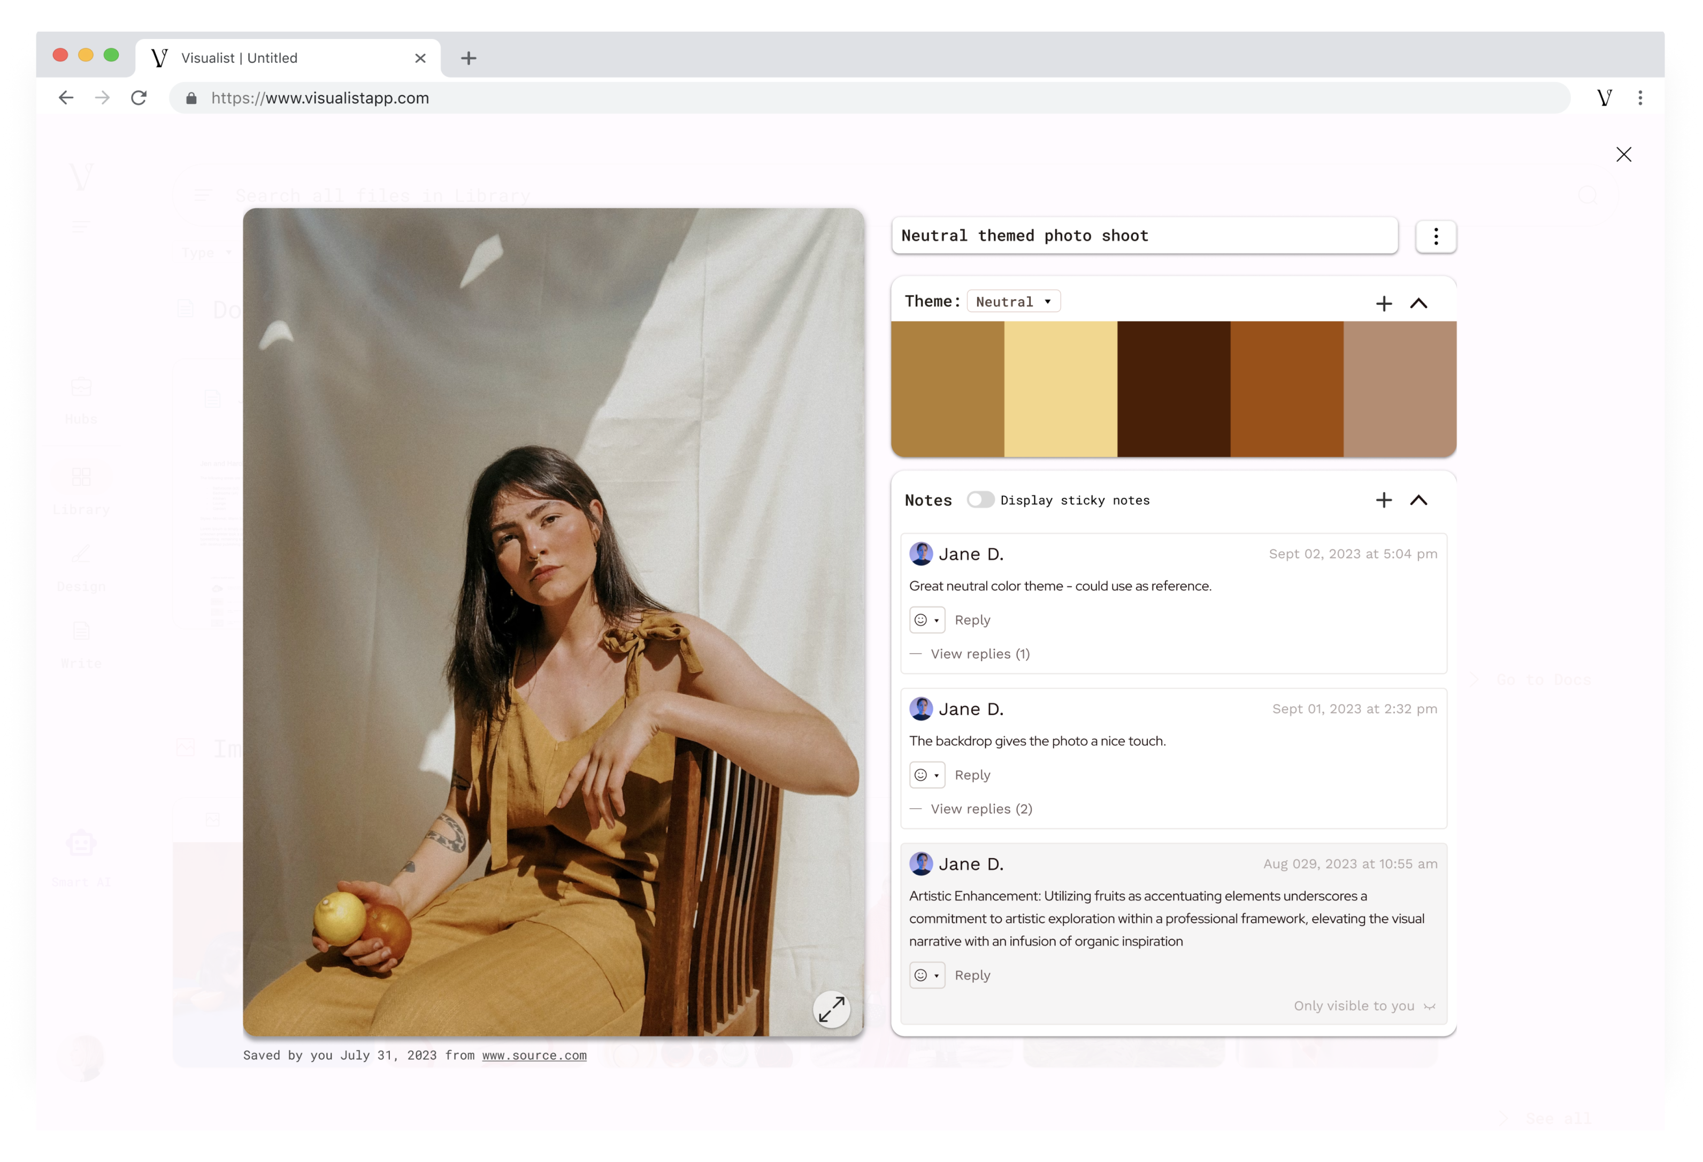Open the three-dot options menu beside title
This screenshot has height=1162, width=1703.
click(x=1435, y=236)
